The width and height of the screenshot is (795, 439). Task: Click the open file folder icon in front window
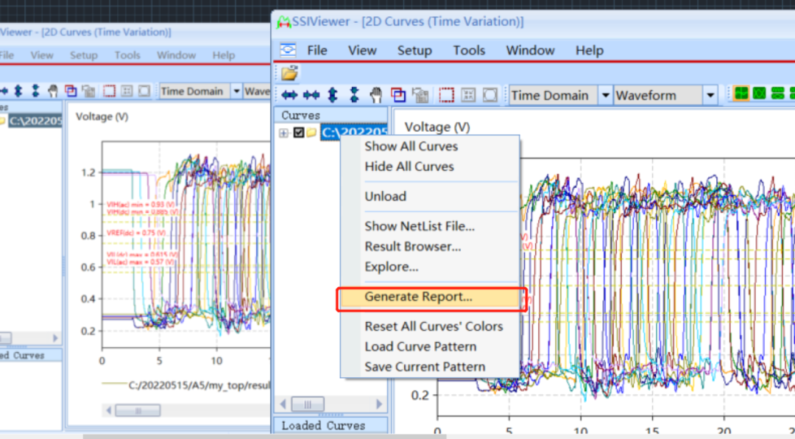pos(289,73)
